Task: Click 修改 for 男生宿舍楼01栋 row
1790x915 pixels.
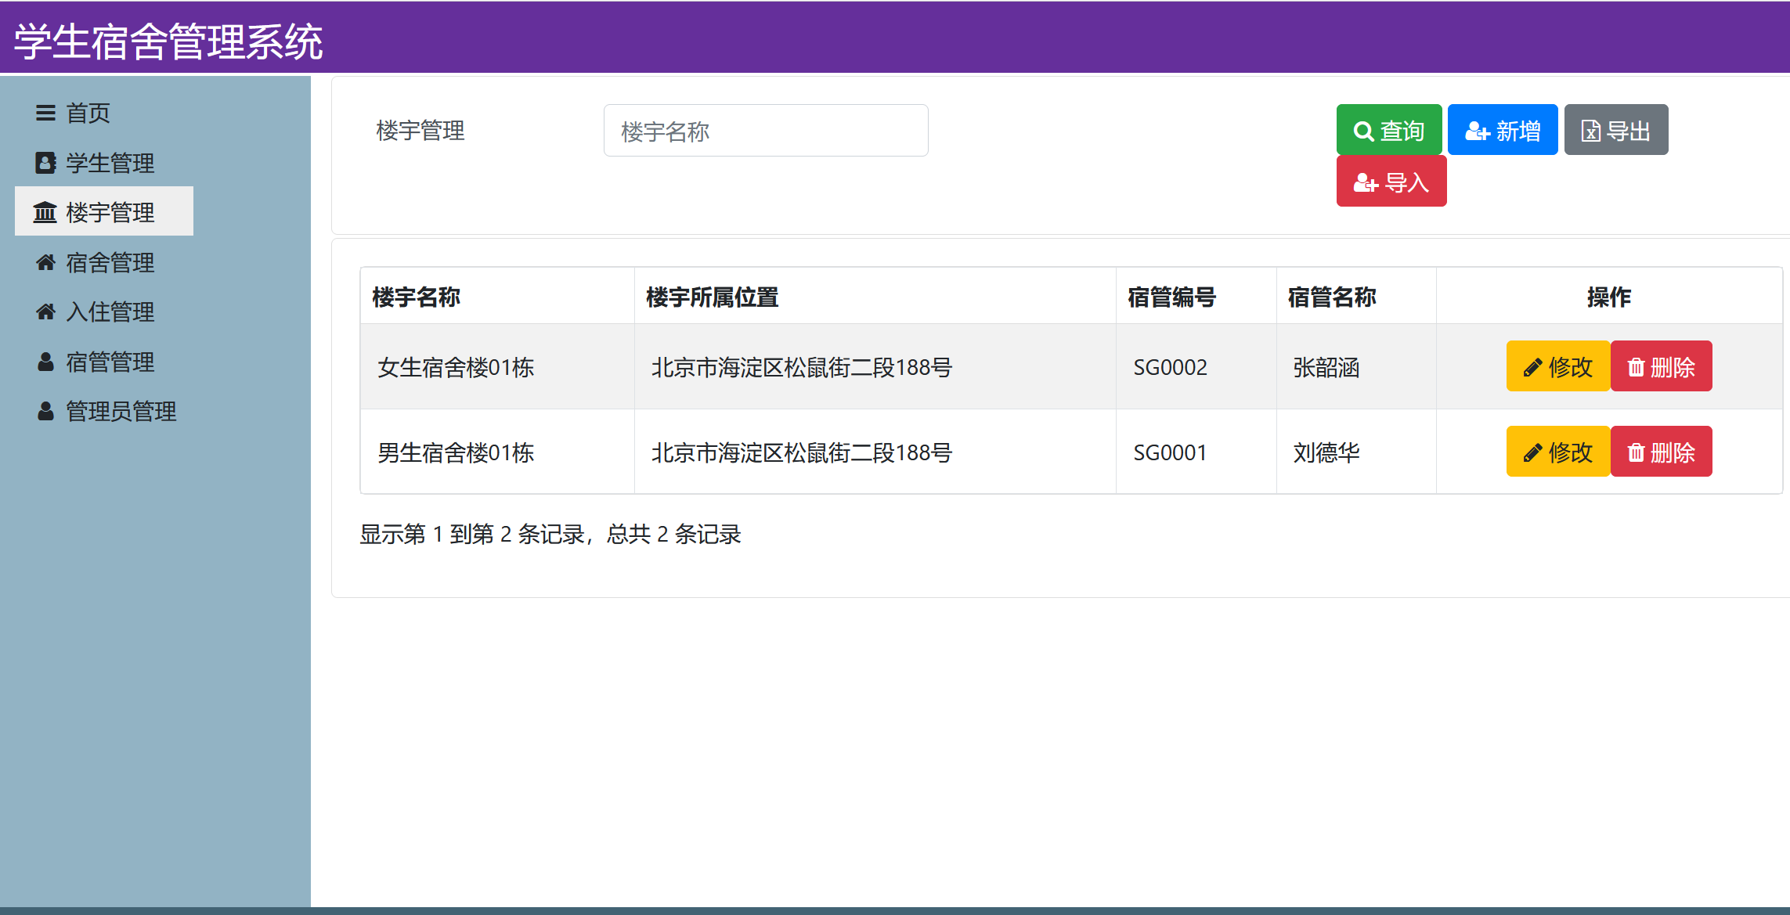Action: coord(1557,452)
